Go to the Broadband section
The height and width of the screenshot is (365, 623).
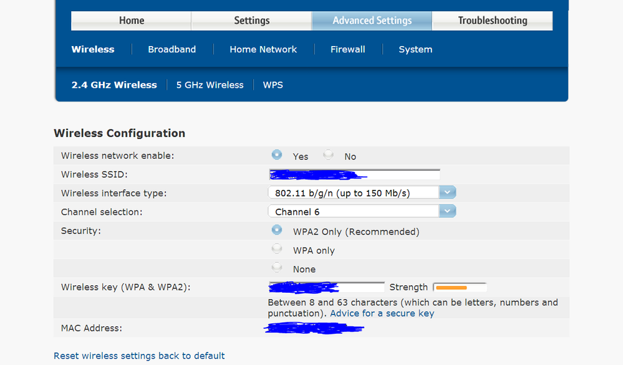pos(171,50)
